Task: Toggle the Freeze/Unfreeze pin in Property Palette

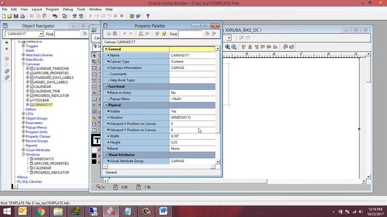Action: (164, 34)
